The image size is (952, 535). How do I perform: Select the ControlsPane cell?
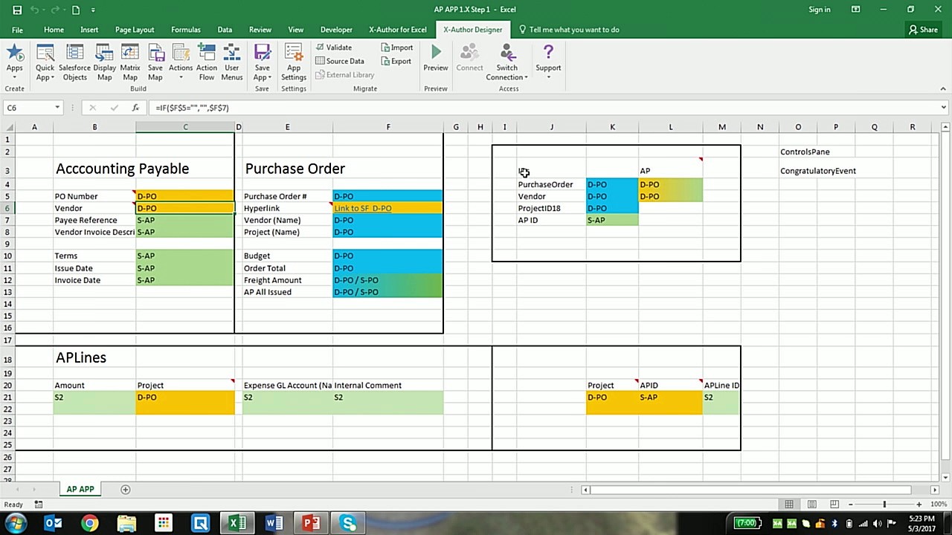tap(805, 152)
